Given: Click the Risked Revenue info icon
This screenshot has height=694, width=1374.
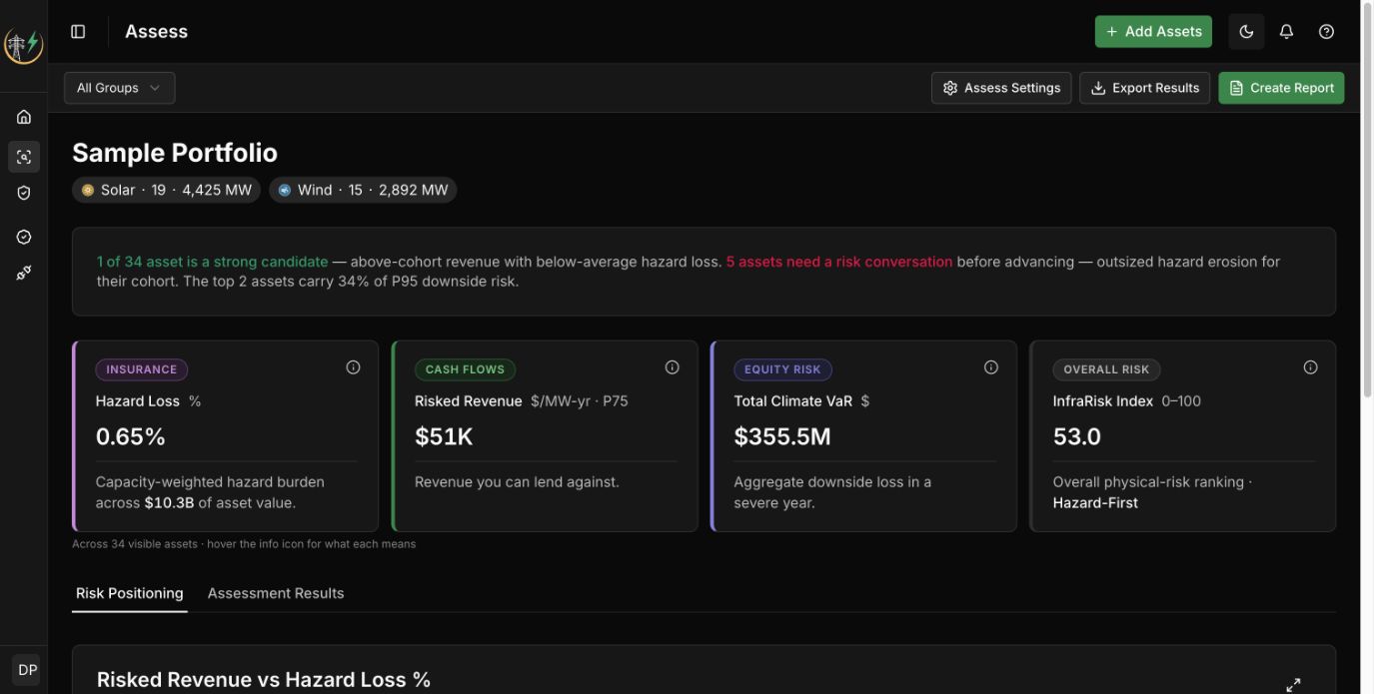Looking at the screenshot, I should pos(672,367).
